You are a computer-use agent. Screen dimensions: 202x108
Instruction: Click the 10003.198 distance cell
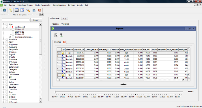coord(79,59)
